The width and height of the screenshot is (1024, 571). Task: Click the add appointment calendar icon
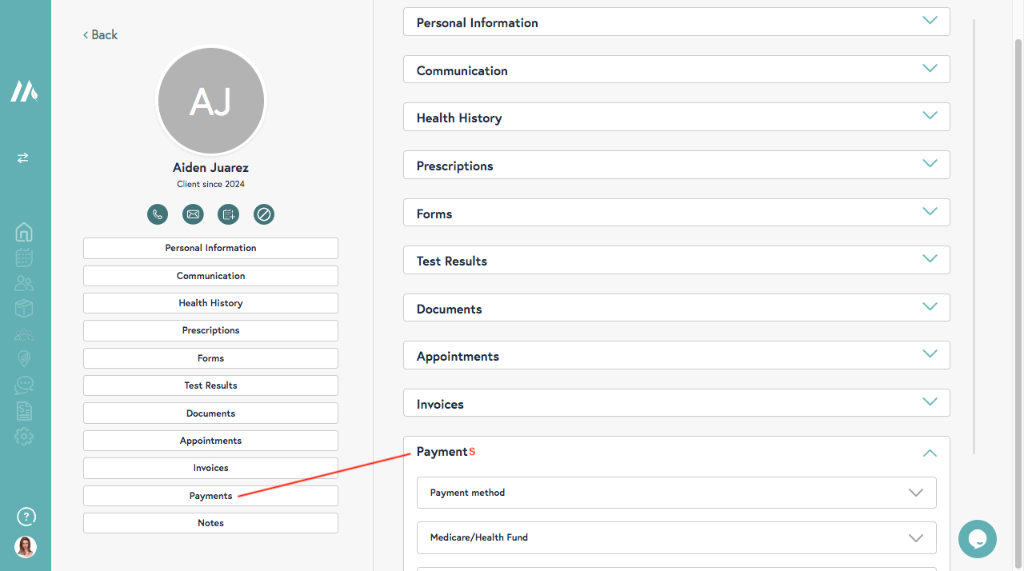point(228,214)
